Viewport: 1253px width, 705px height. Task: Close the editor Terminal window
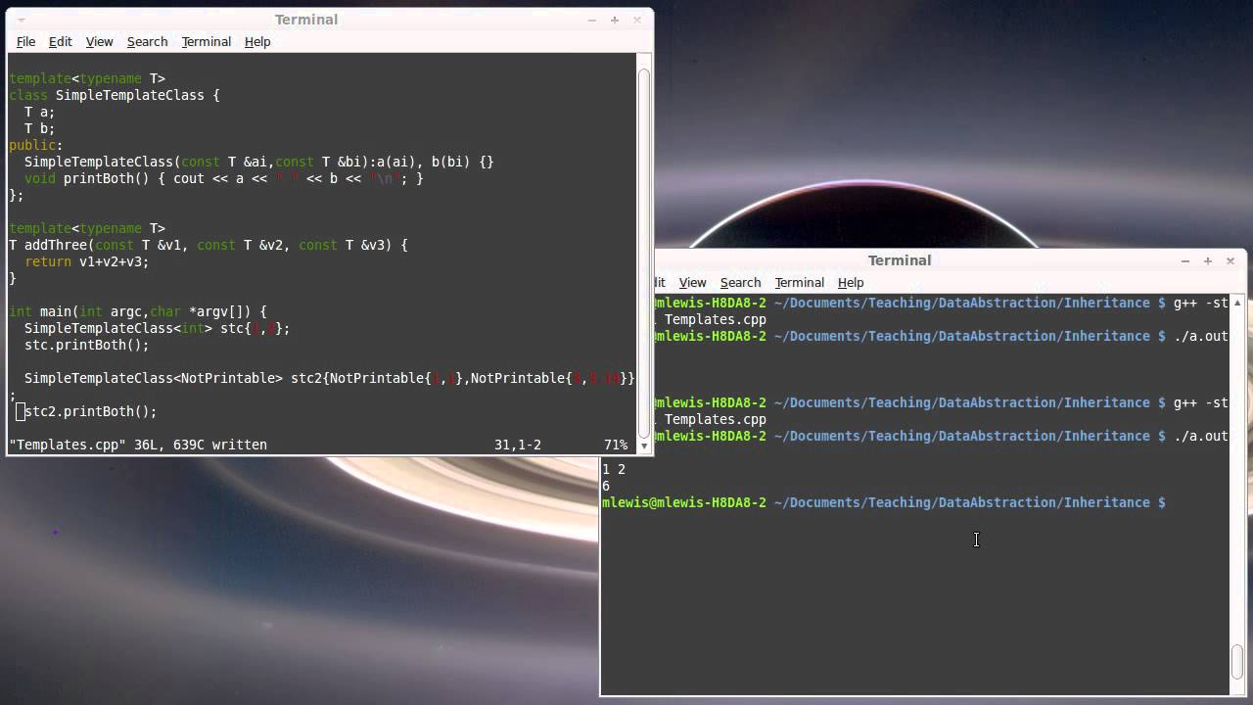click(637, 20)
